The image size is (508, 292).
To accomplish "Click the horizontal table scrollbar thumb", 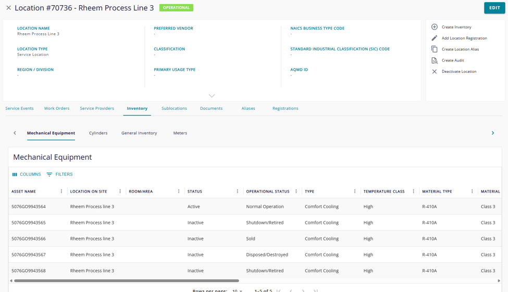I will coord(127,281).
